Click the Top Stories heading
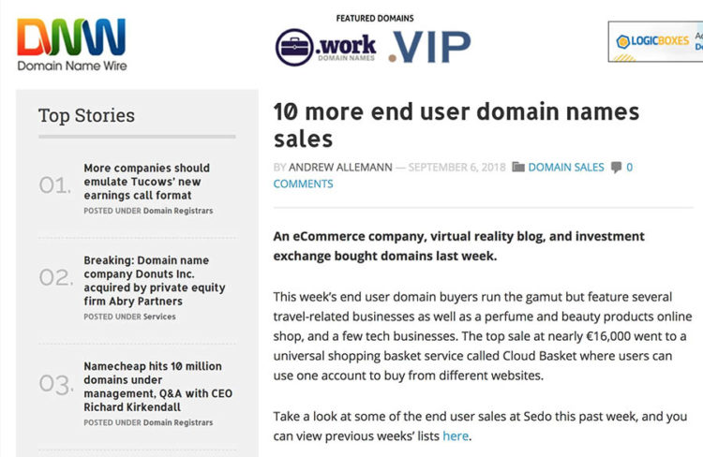 pyautogui.click(x=86, y=116)
